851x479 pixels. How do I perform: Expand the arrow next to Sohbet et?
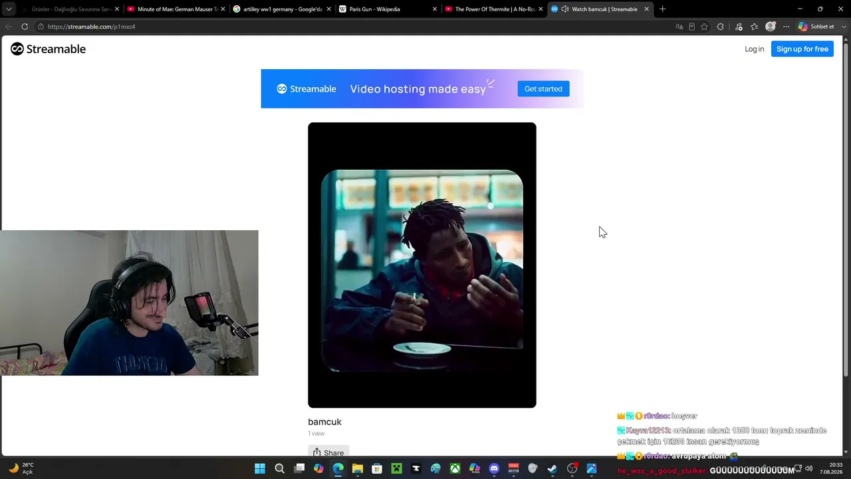844,27
